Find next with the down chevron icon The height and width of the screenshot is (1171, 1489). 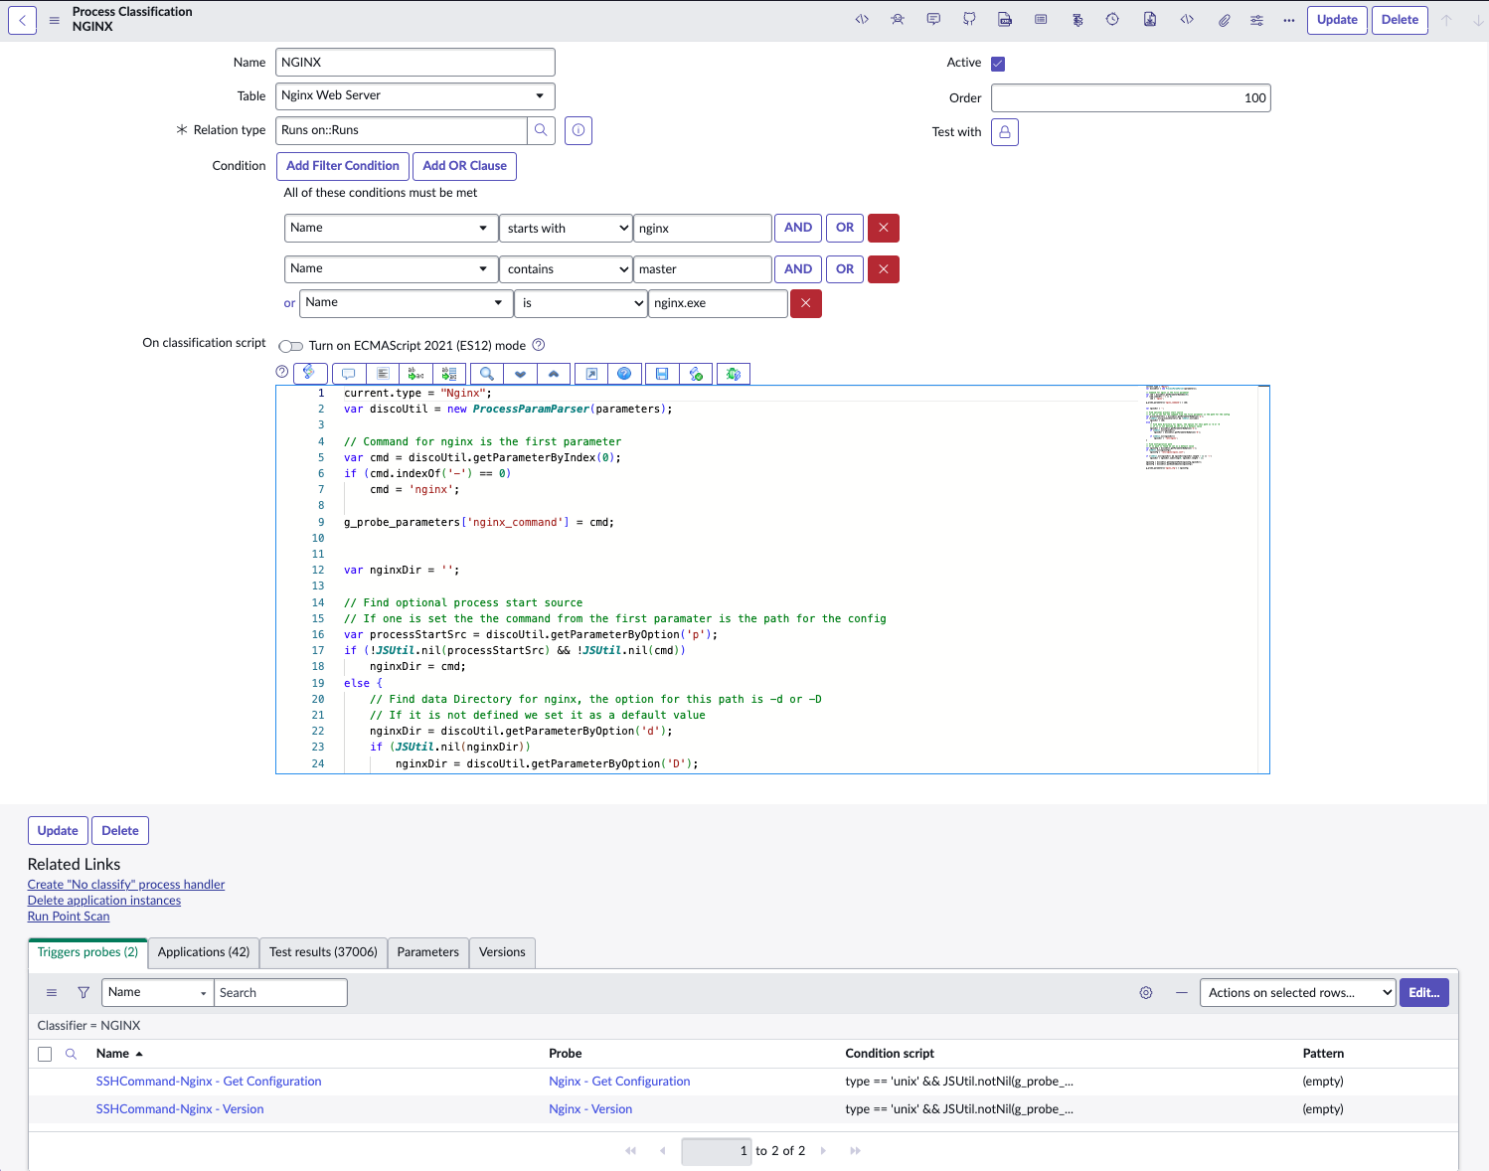[x=520, y=374]
